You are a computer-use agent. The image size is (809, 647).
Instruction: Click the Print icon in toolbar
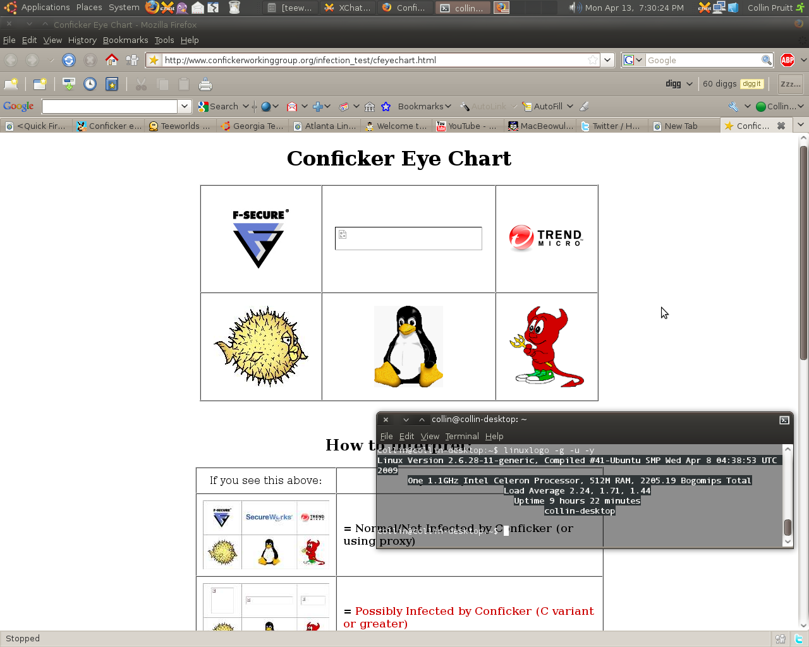click(205, 84)
